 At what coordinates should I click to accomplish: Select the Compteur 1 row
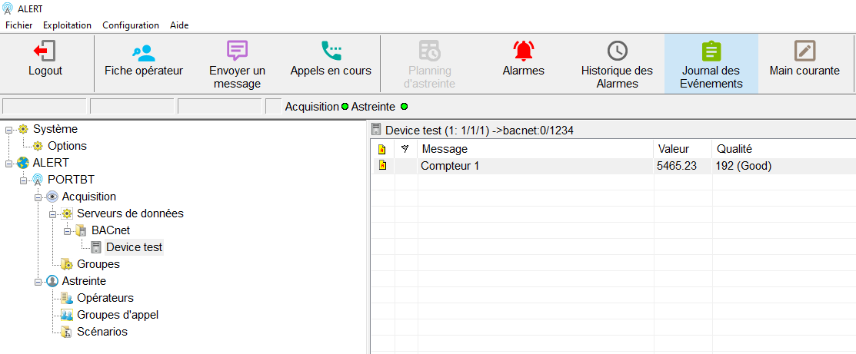coord(450,166)
